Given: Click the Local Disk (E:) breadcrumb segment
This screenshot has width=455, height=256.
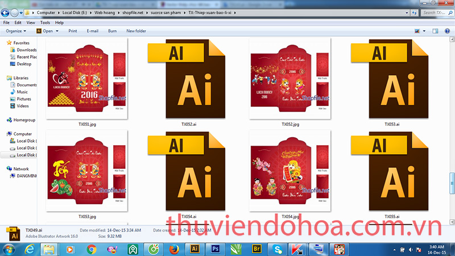Looking at the screenshot, I should pos(75,13).
